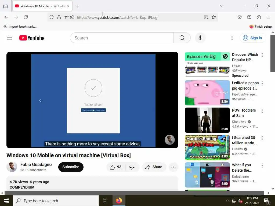Share this video
This screenshot has height=206, width=275.
click(x=154, y=167)
